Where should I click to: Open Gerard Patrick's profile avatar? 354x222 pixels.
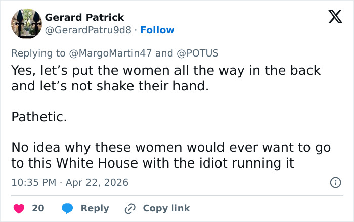pyautogui.click(x=26, y=24)
